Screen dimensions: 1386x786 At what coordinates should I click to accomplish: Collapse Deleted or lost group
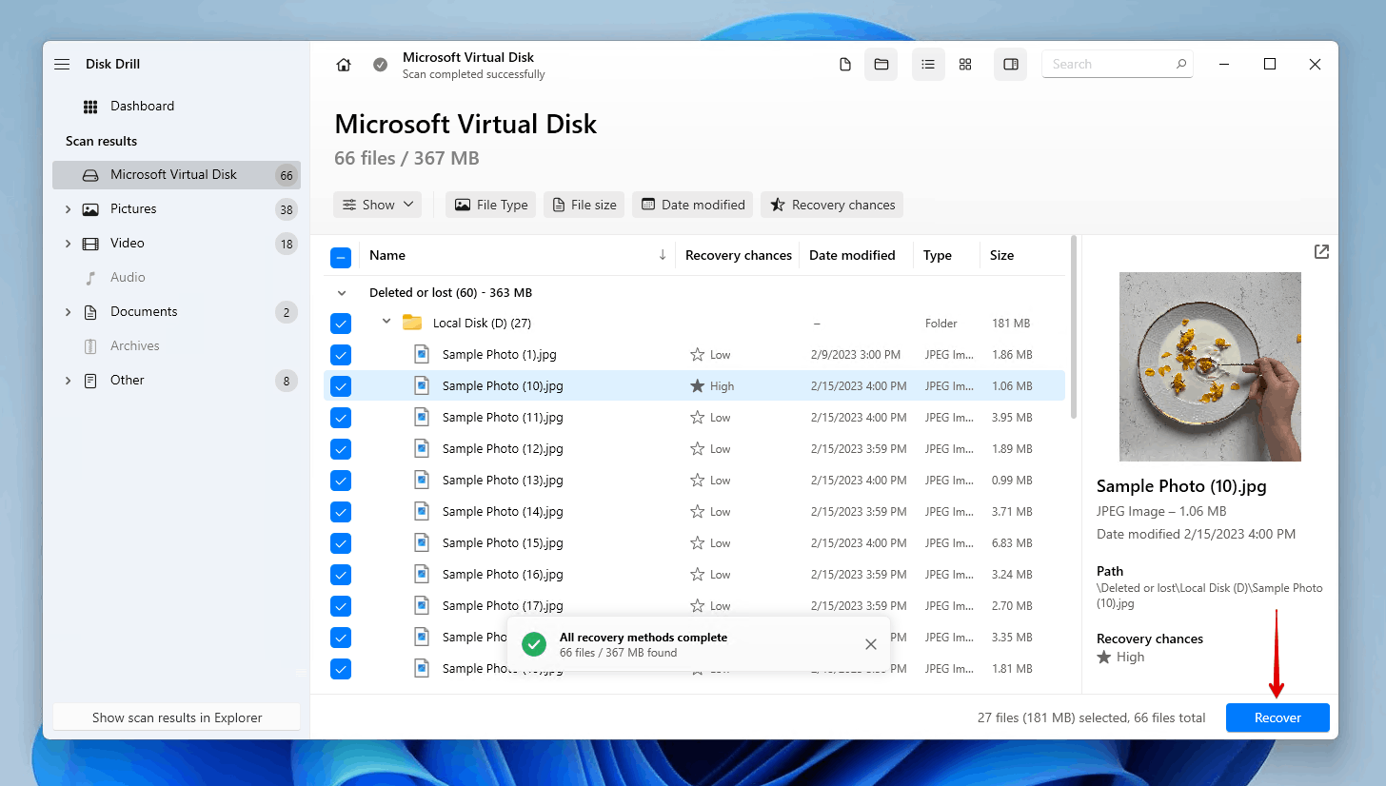coord(342,293)
